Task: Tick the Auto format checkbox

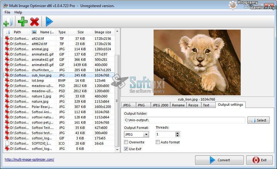Action: tap(158, 142)
